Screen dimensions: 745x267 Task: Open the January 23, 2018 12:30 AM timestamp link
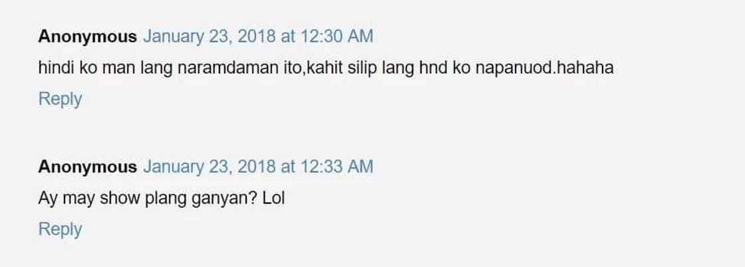258,37
